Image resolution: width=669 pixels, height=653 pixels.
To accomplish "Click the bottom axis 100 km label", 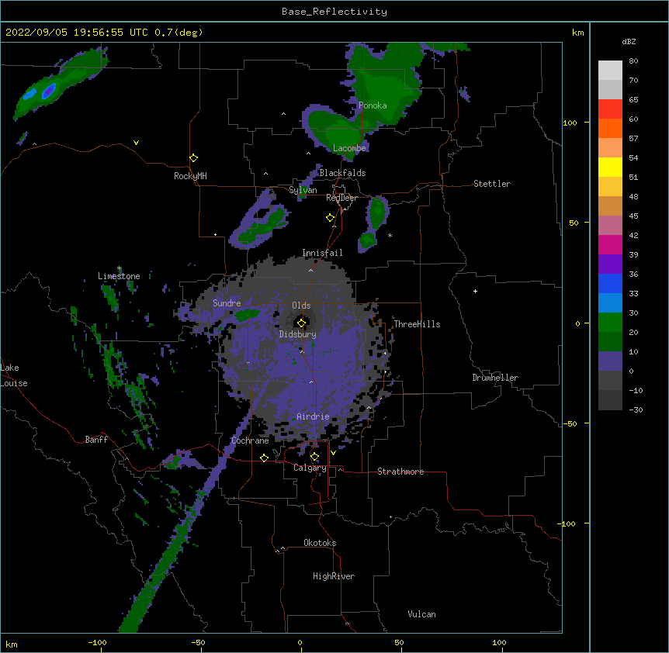I will click(499, 643).
